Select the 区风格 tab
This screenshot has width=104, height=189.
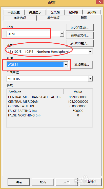pos(55,12)
